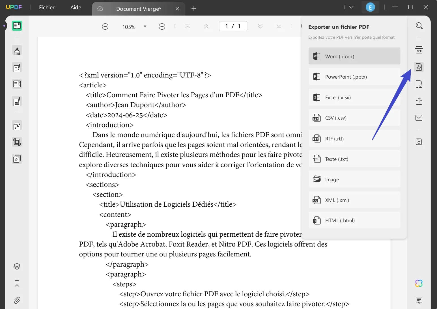Select Image export option
Screen dimensions: 437x309
click(354, 179)
